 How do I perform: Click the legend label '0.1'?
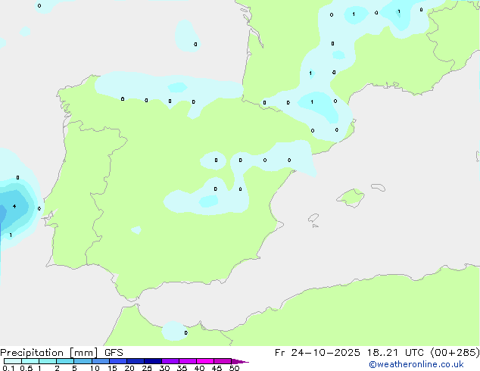click(x=8, y=368)
